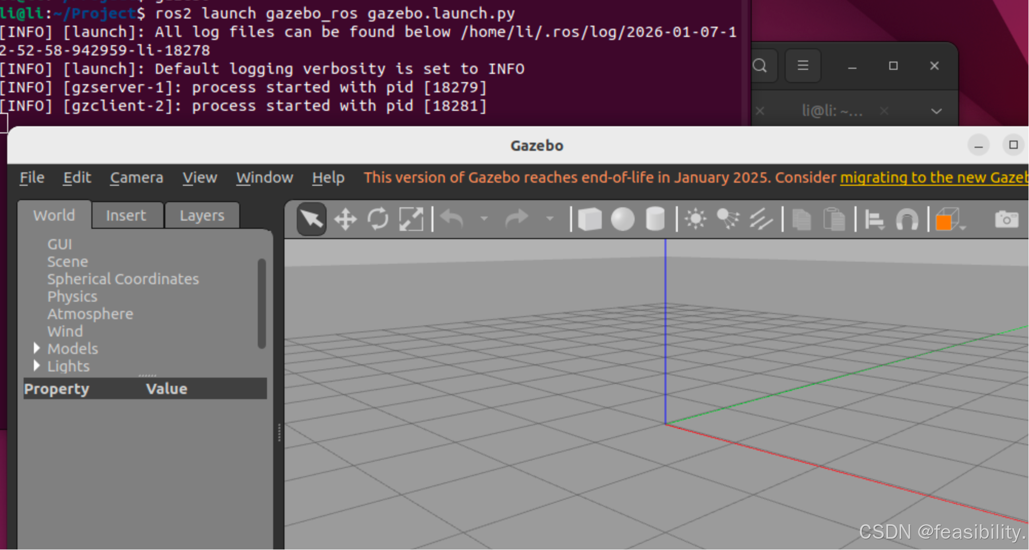Switch to the Layers tab
Viewport: 1029px width, 550px height.
(x=202, y=215)
